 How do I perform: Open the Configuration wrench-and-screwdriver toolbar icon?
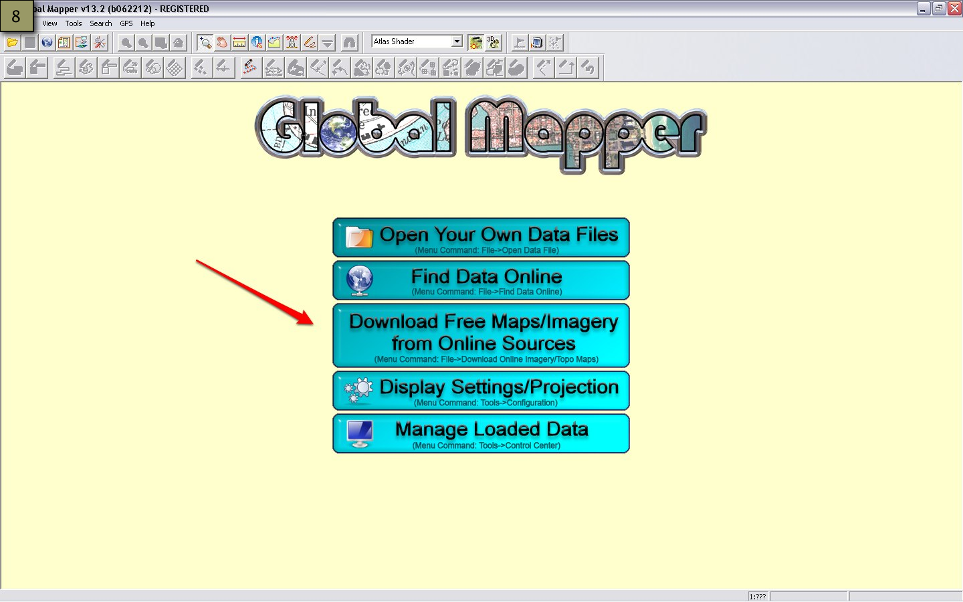(100, 43)
